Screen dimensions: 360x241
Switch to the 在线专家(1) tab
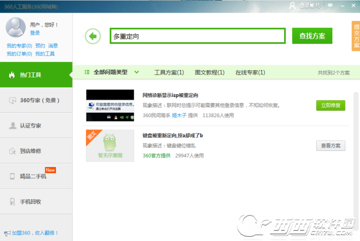pos(250,72)
